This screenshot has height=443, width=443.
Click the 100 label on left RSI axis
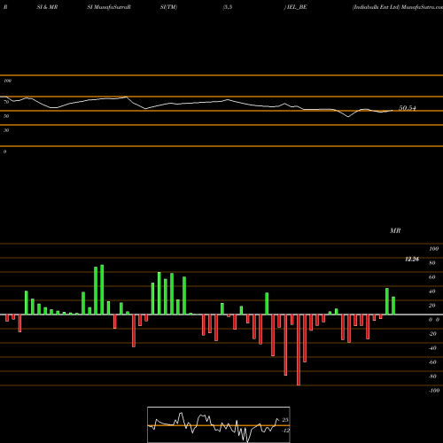[x=7, y=81]
